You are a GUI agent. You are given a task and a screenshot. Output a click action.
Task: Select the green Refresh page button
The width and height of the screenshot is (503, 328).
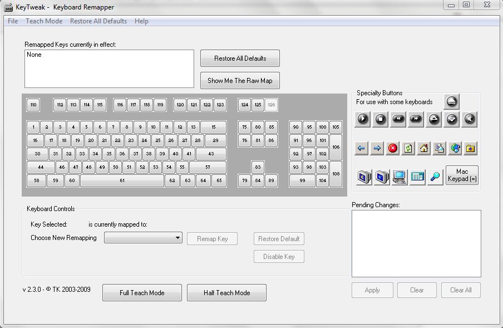pyautogui.click(x=408, y=148)
